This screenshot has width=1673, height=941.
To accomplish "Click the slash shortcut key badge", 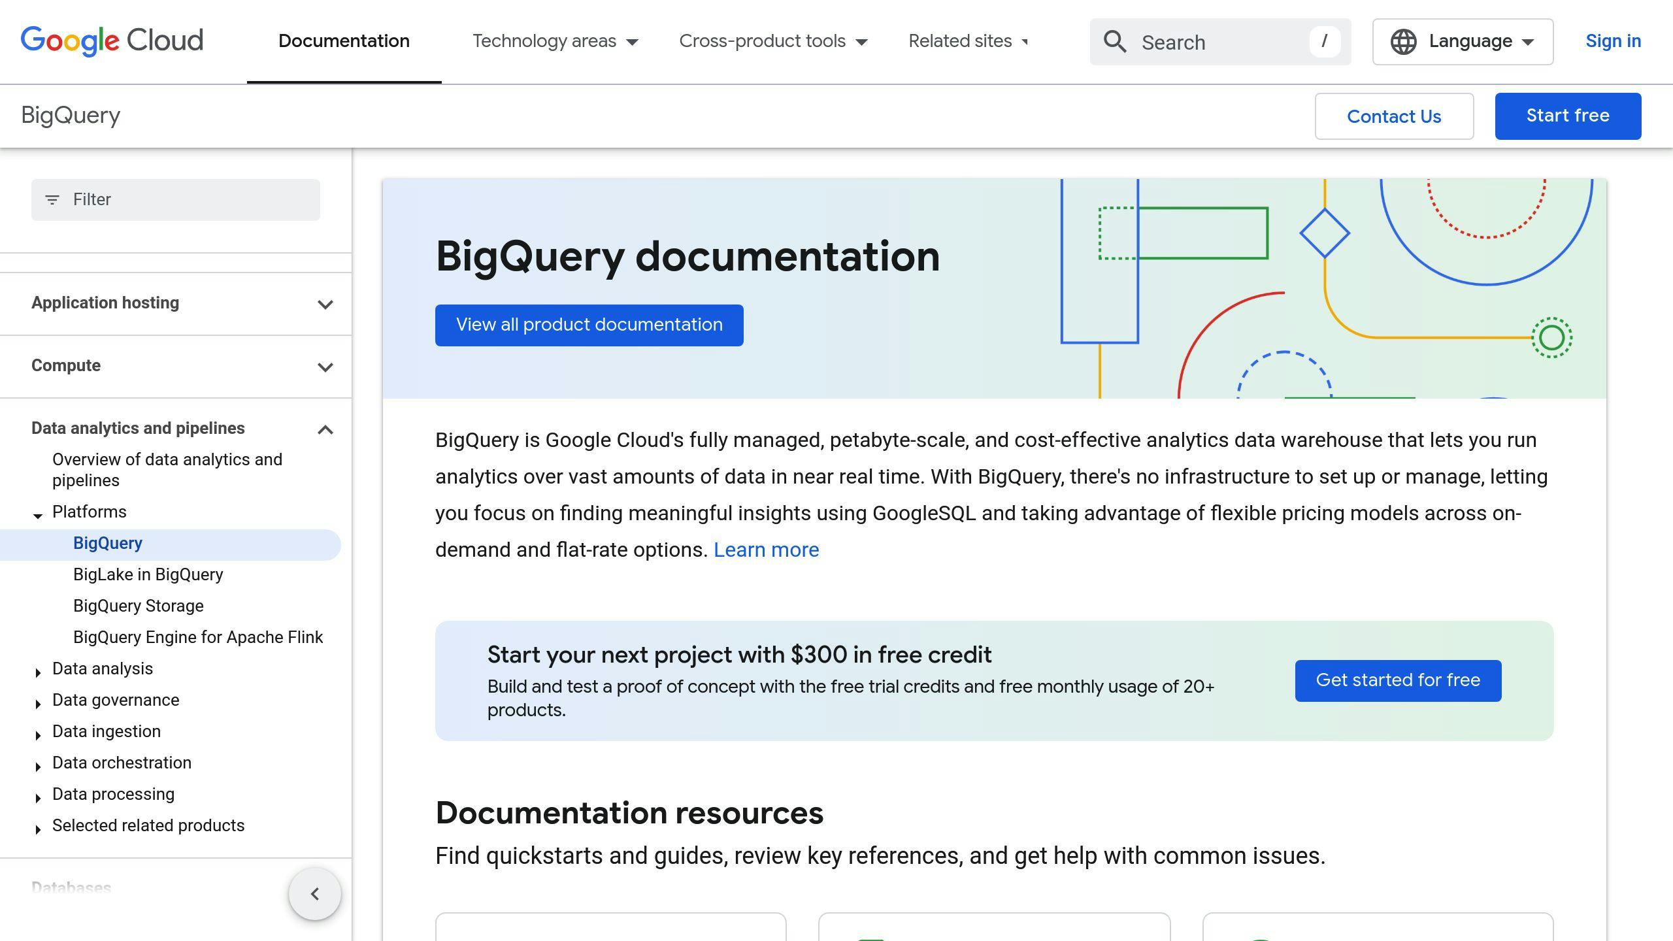I will tap(1325, 42).
